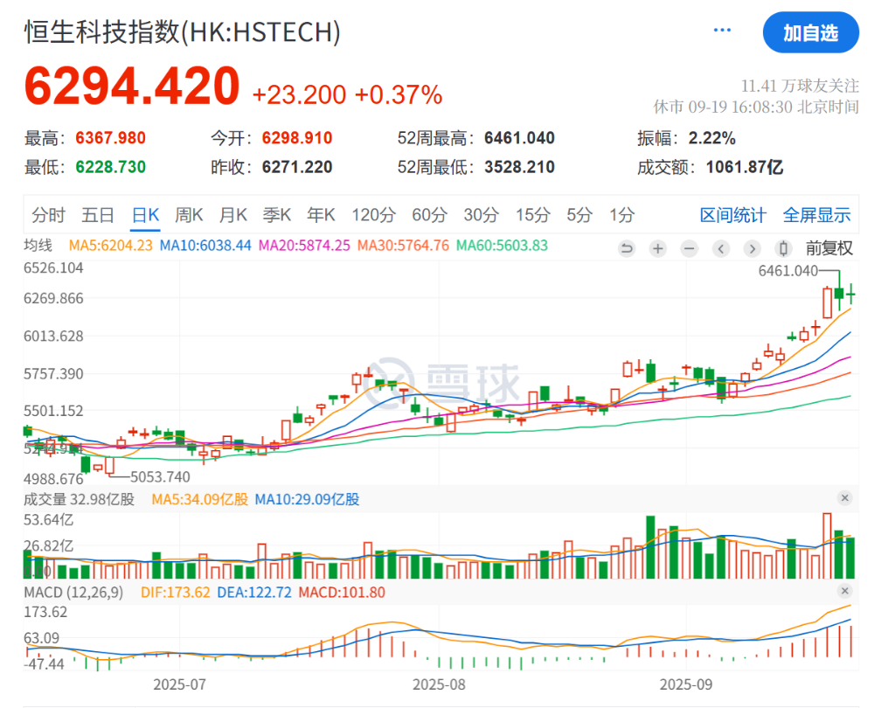Open the 前复权 price adjustment selector
895x708 pixels.
829,248
